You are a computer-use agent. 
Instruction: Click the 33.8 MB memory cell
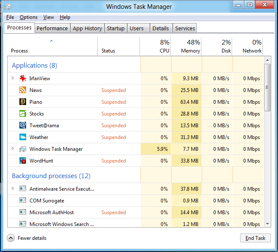click(x=187, y=161)
